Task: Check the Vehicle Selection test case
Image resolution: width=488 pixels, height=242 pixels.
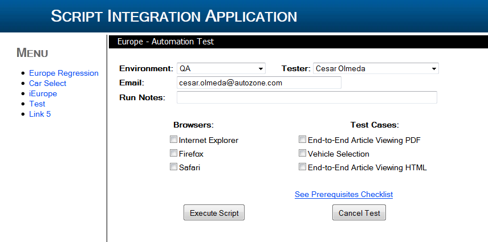Action: click(x=302, y=153)
